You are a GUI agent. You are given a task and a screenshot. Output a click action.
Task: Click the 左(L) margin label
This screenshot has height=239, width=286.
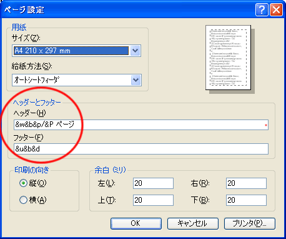click(106, 183)
